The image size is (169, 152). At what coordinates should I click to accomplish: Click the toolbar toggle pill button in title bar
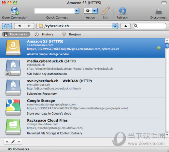(x=164, y=3)
